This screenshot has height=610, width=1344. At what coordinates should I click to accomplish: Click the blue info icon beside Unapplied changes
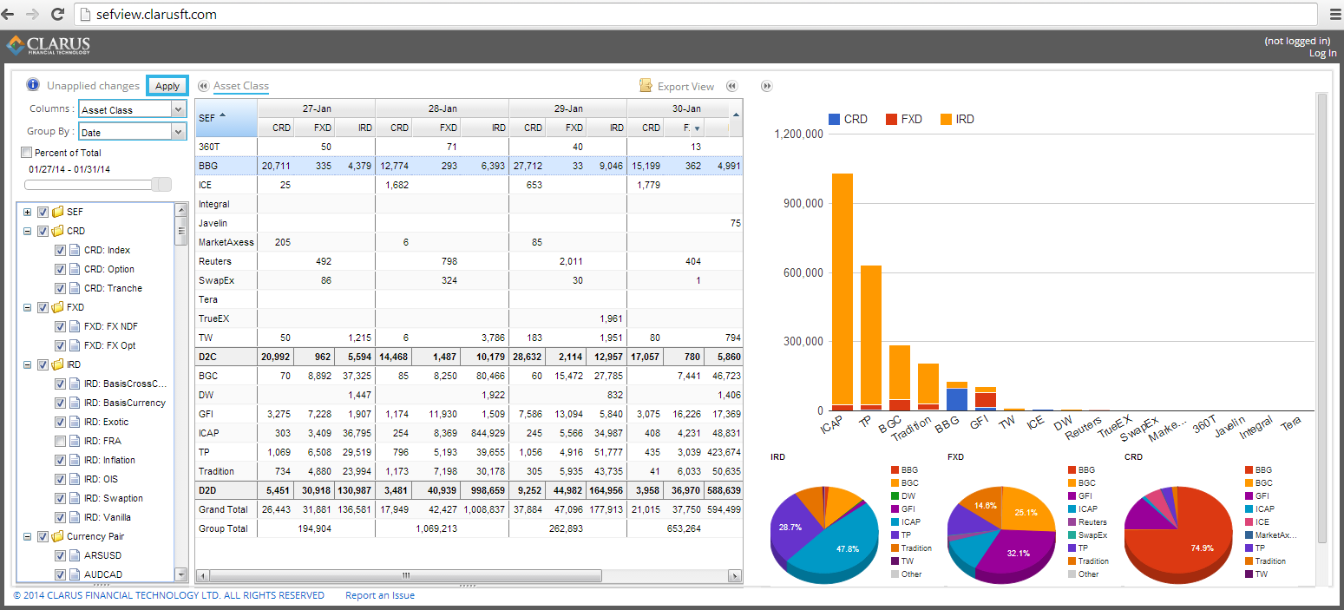pos(33,85)
